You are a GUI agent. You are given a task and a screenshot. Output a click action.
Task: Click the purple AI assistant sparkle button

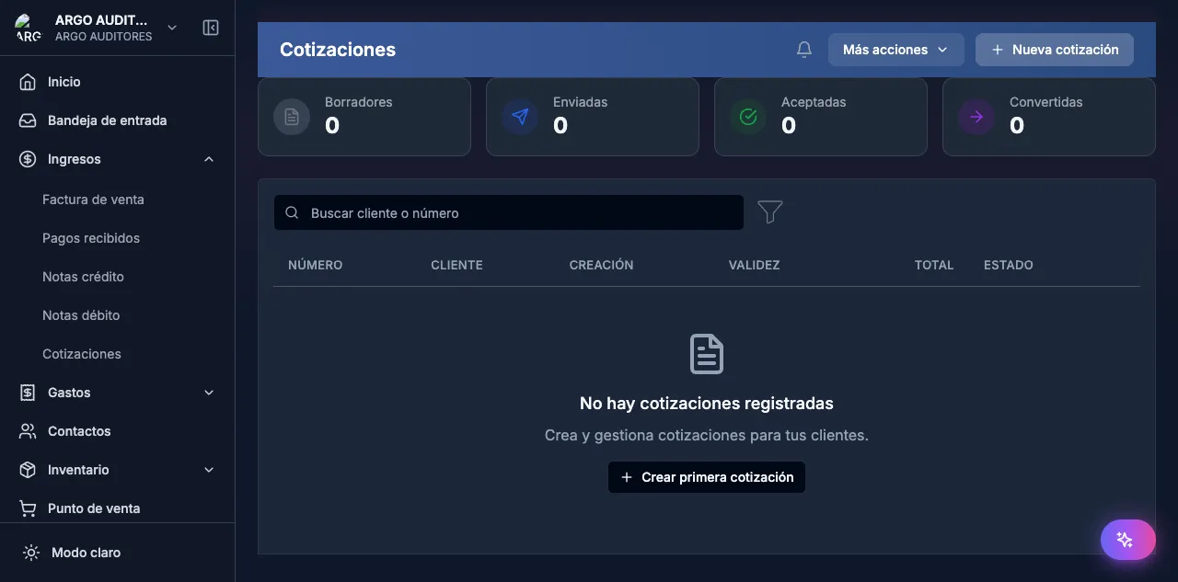pos(1127,540)
